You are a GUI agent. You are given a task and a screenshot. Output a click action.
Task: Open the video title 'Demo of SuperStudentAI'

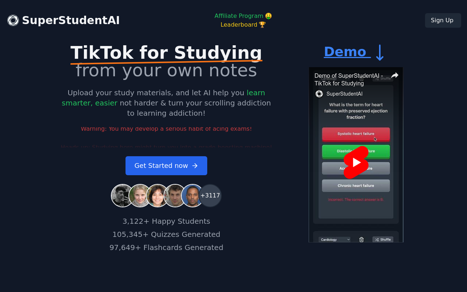tap(349, 80)
